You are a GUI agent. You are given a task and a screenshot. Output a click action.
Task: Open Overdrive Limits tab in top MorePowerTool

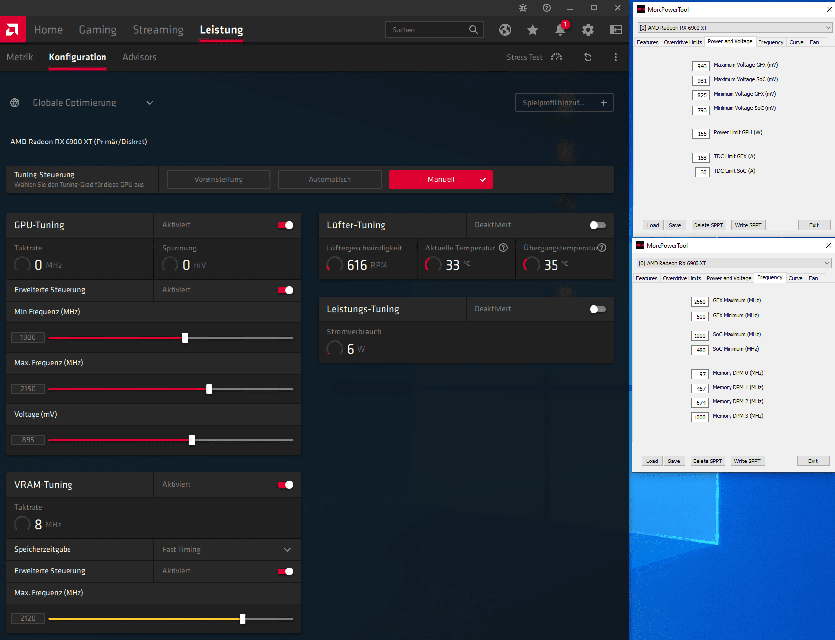pos(683,42)
